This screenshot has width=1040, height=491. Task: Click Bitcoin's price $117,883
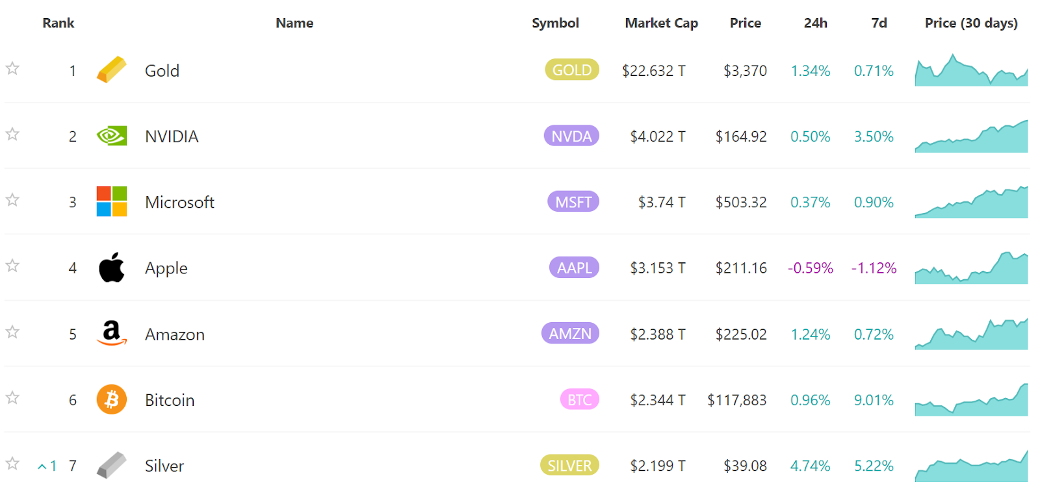pyautogui.click(x=737, y=400)
